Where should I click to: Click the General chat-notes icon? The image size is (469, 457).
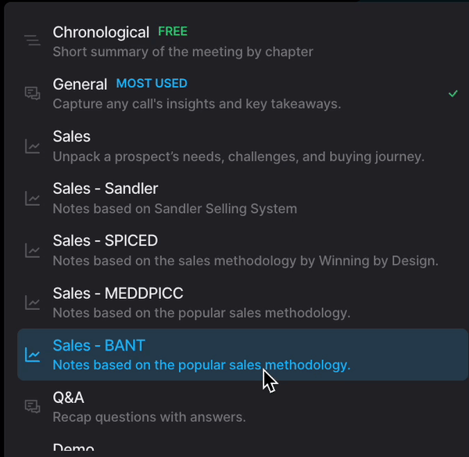[x=32, y=93]
